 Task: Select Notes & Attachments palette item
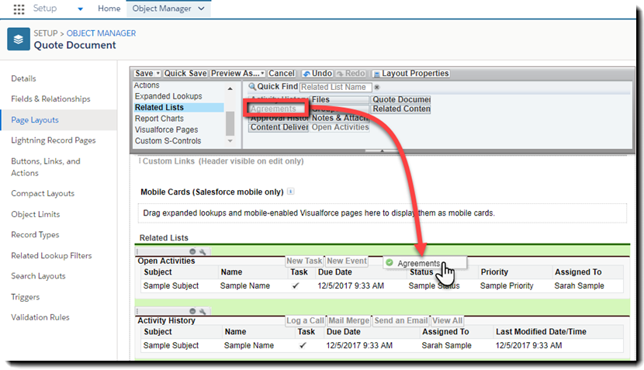339,118
